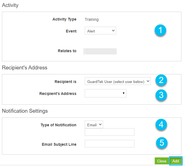Viewport: 185px width, 166px height.
Task: Click the Email Subject Line label
Action: click(x=59, y=144)
